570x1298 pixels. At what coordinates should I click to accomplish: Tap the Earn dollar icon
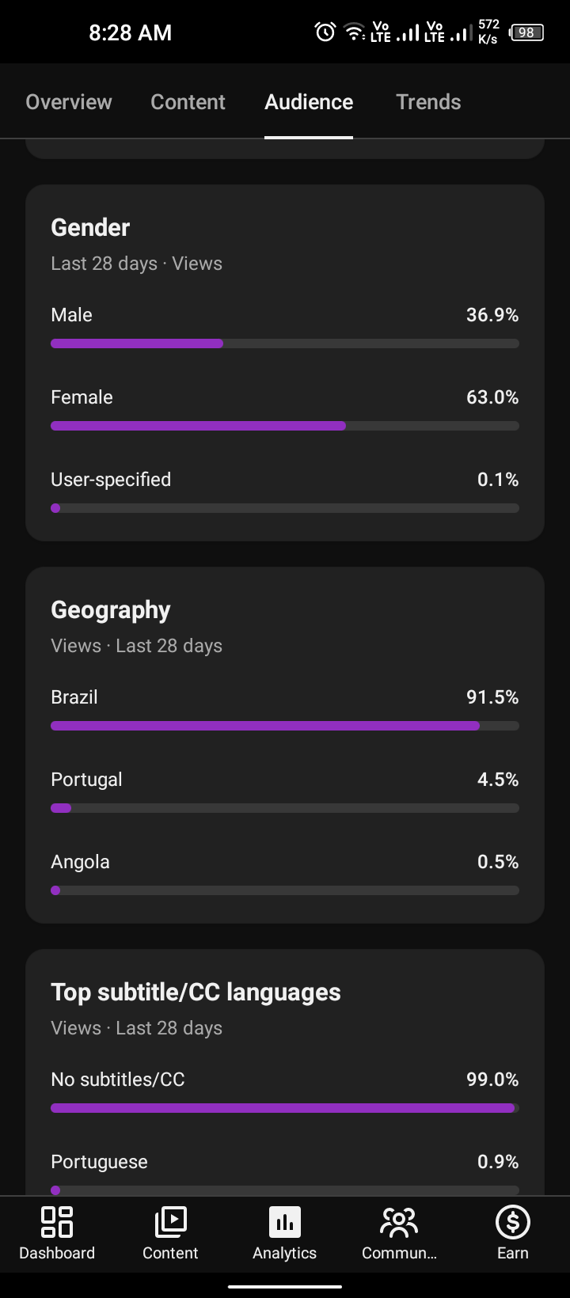pos(512,1222)
